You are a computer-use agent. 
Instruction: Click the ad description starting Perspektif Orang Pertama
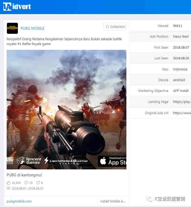pos(64,41)
